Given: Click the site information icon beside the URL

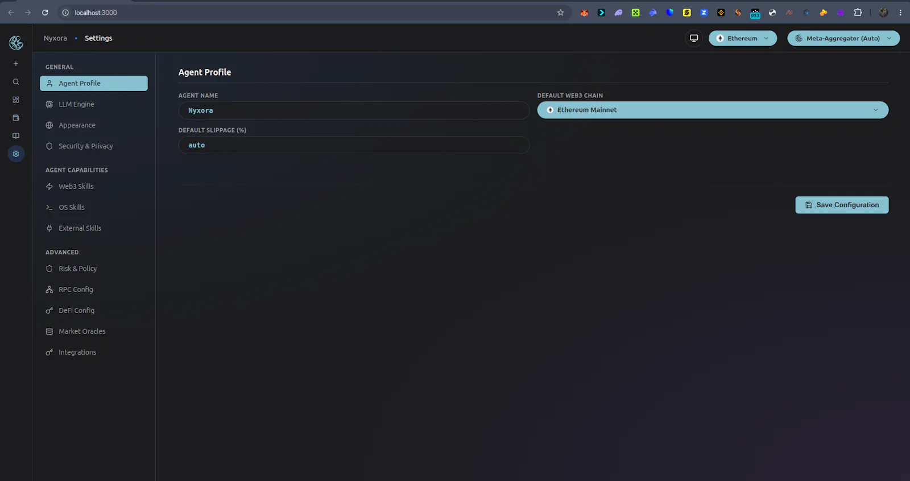Looking at the screenshot, I should pyautogui.click(x=65, y=13).
